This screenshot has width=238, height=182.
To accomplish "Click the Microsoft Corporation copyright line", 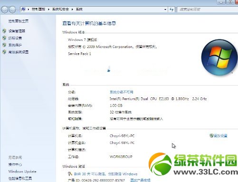I will 113,47.
